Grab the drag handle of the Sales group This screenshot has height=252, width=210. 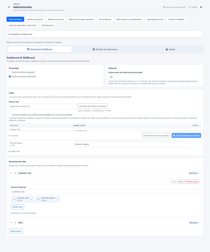[x=15, y=223]
